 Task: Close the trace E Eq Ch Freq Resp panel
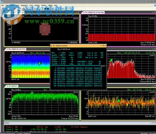(x=155, y=12)
